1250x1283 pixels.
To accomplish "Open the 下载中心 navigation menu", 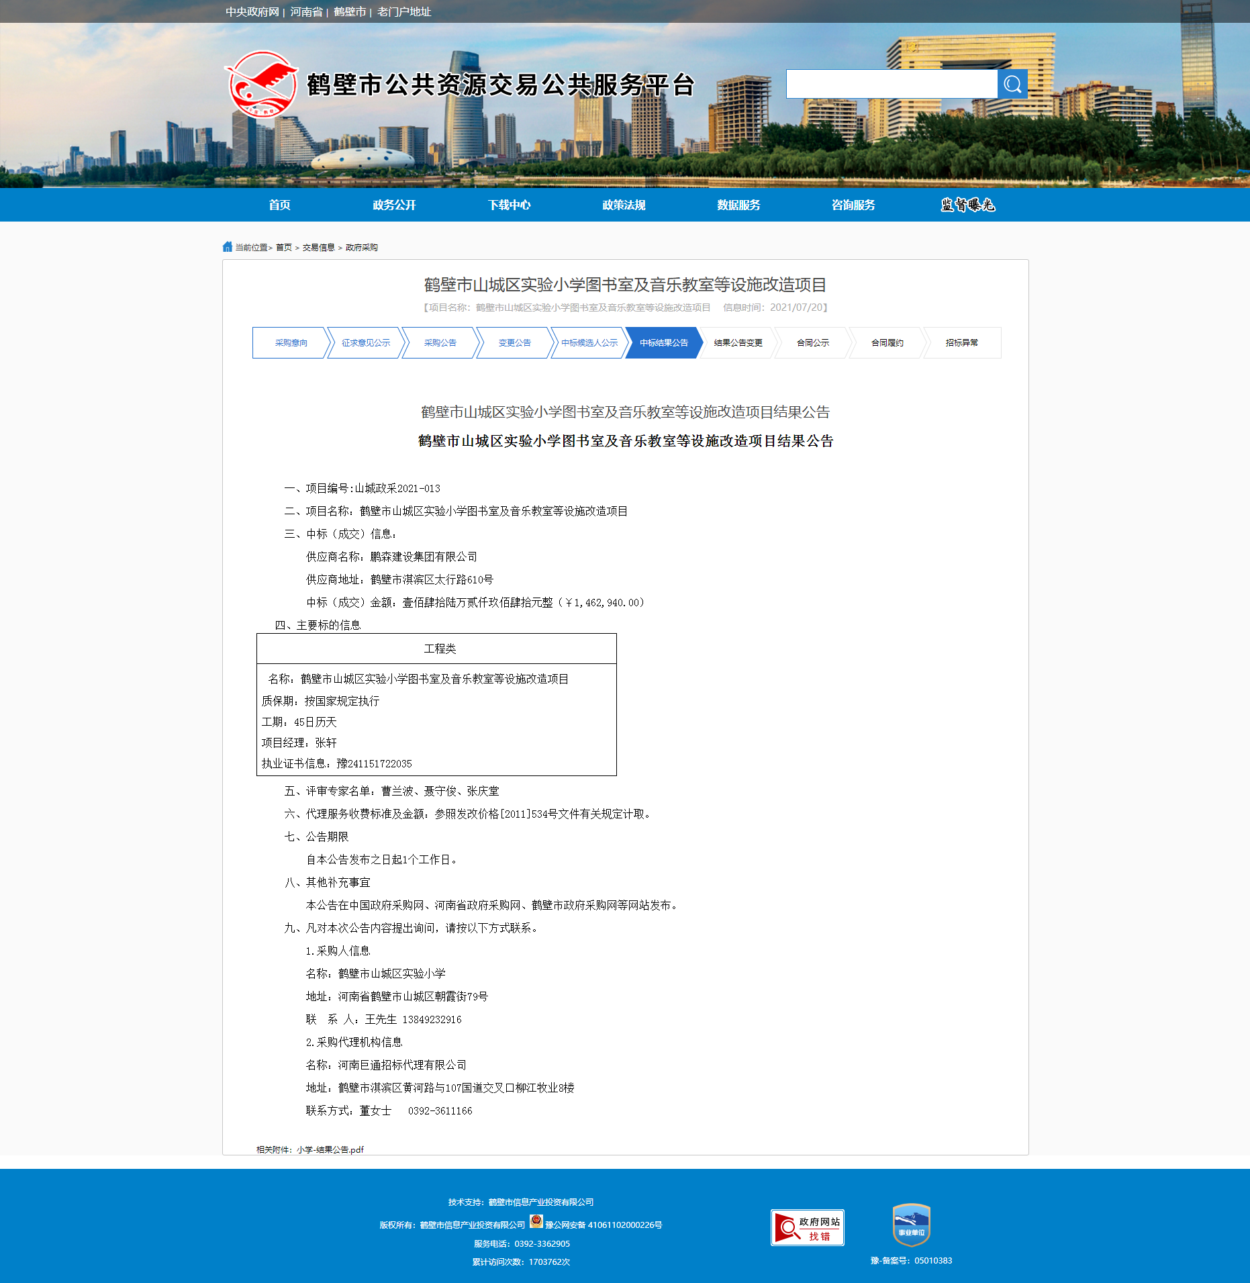I will click(x=509, y=205).
